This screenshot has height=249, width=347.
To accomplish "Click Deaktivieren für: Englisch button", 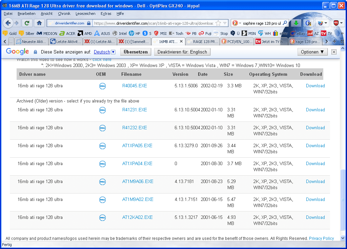I will point(182,52).
